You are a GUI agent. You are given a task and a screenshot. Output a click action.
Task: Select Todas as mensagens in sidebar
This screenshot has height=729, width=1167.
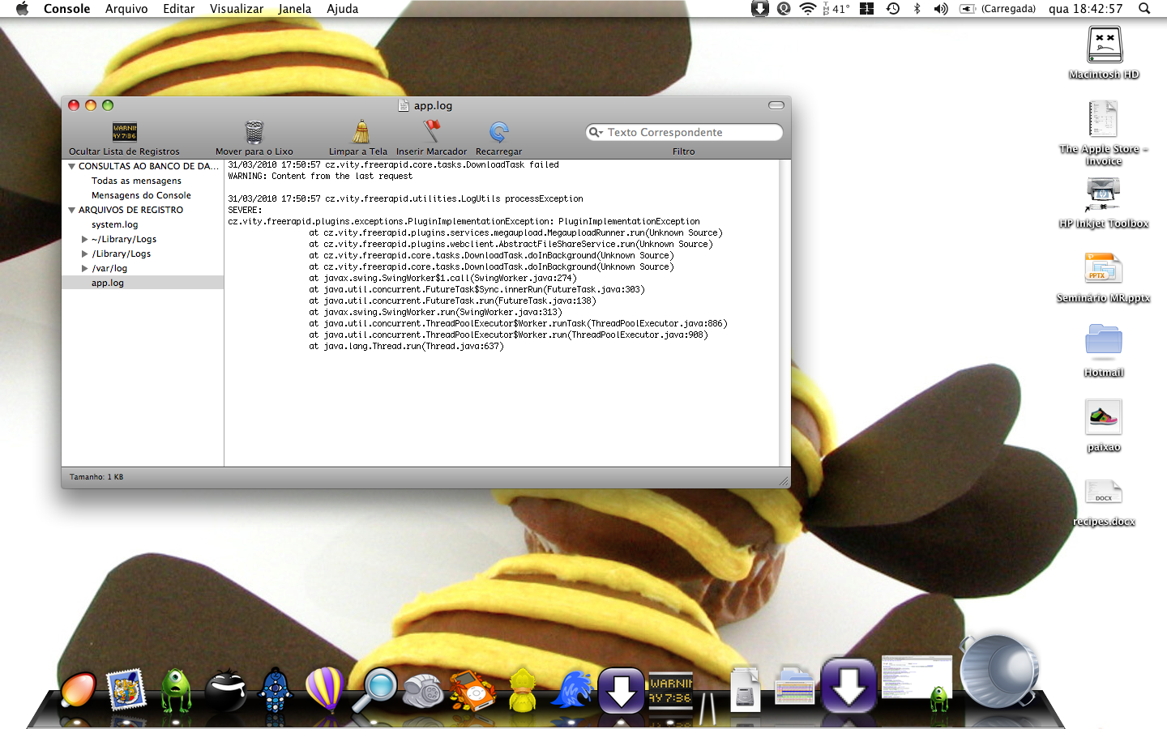coord(136,181)
